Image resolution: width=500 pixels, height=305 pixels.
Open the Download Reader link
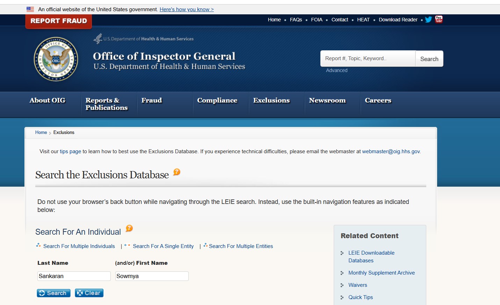tap(398, 20)
